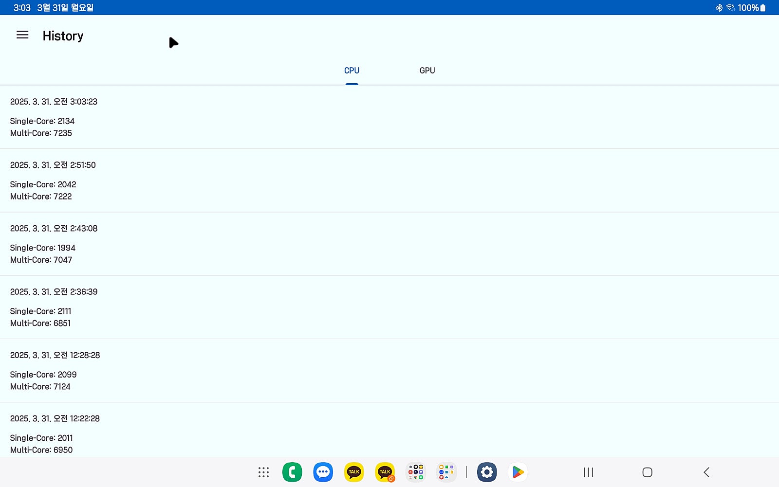Open the second app folder in taskbar
Screen dimensions: 779x487
tap(446, 472)
